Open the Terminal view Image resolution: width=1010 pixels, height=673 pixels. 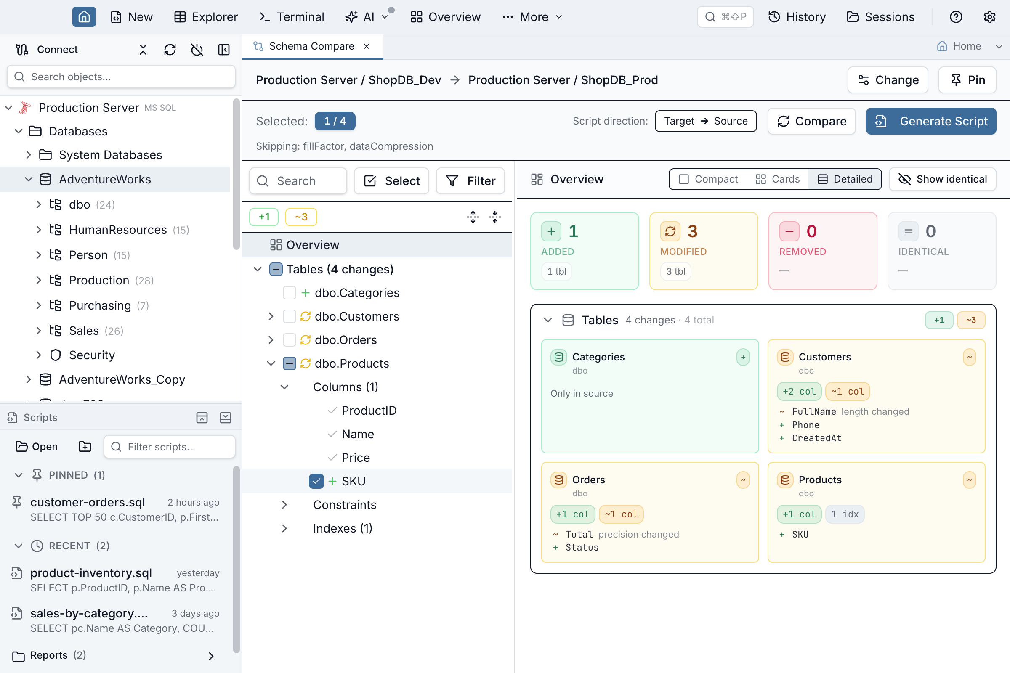[x=292, y=17]
